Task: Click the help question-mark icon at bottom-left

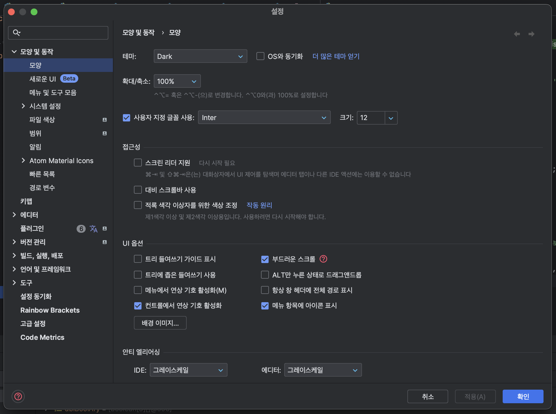Action: click(18, 396)
